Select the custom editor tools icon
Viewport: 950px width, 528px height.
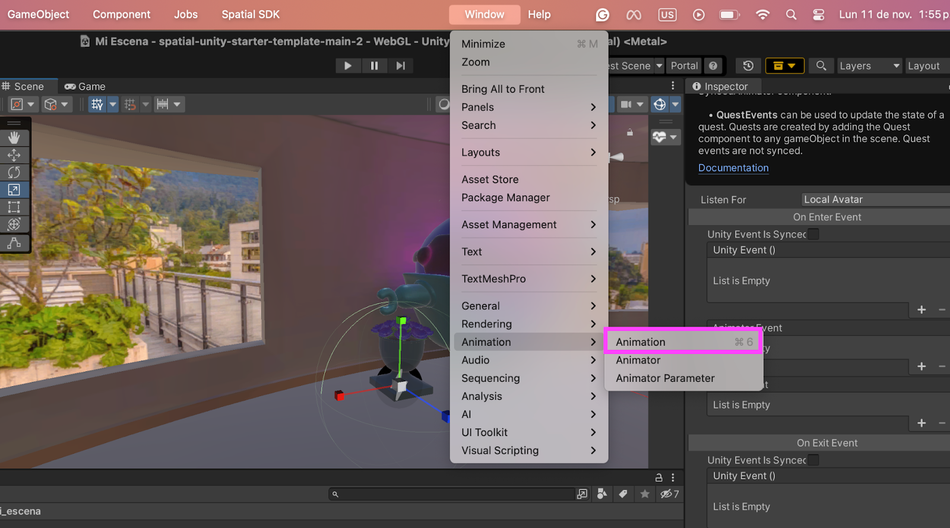pos(14,243)
